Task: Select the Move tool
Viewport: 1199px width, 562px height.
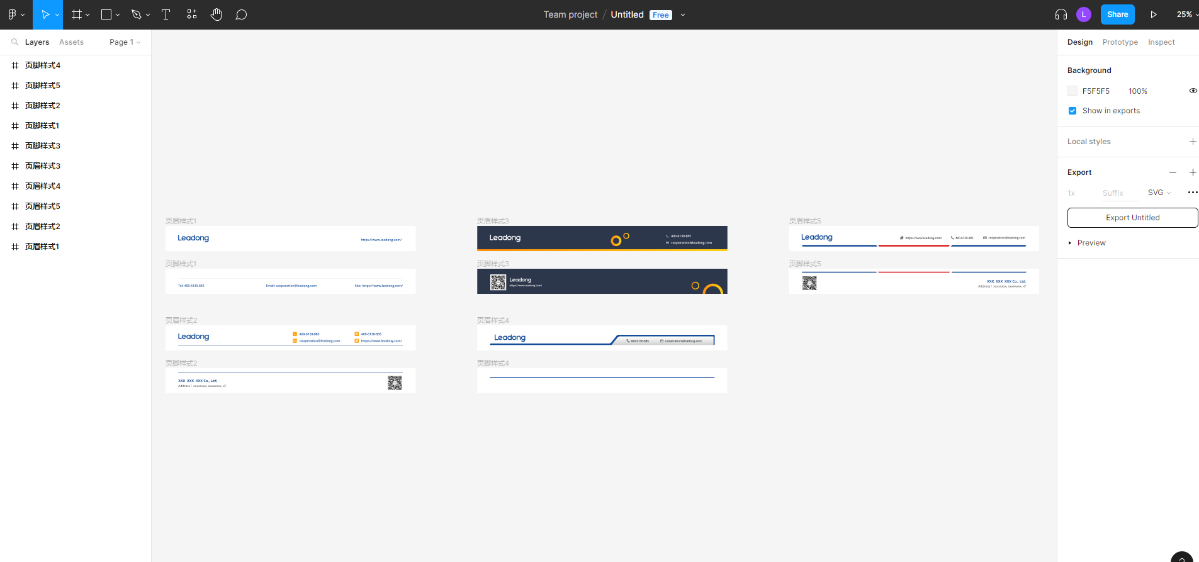Action: point(45,14)
